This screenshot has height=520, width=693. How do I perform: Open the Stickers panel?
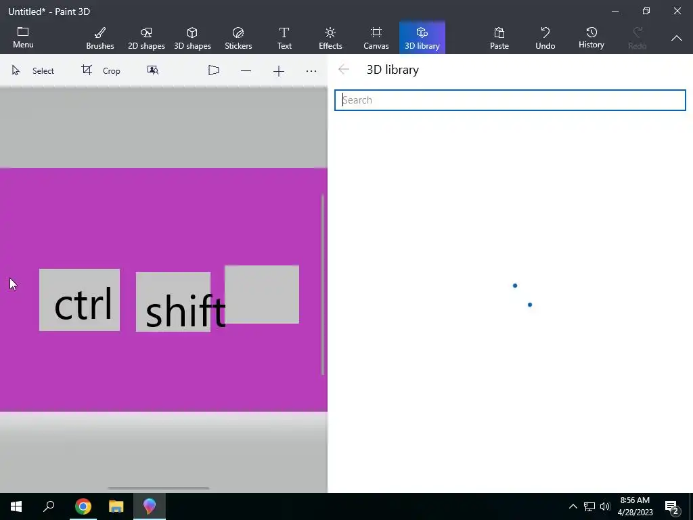click(x=238, y=38)
